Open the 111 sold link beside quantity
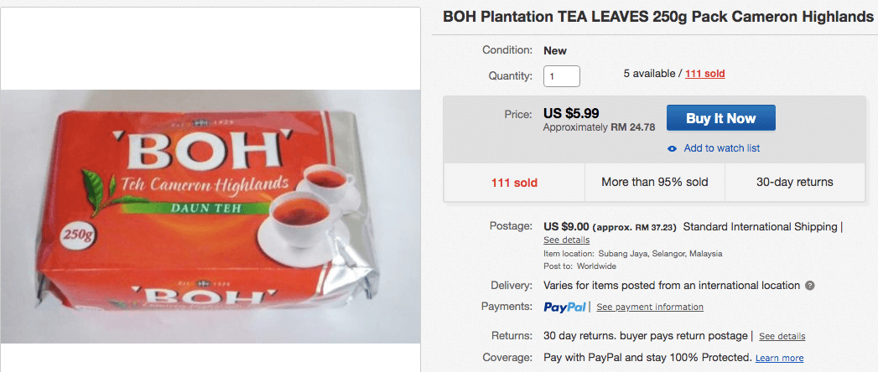Image resolution: width=878 pixels, height=372 pixels. [704, 74]
